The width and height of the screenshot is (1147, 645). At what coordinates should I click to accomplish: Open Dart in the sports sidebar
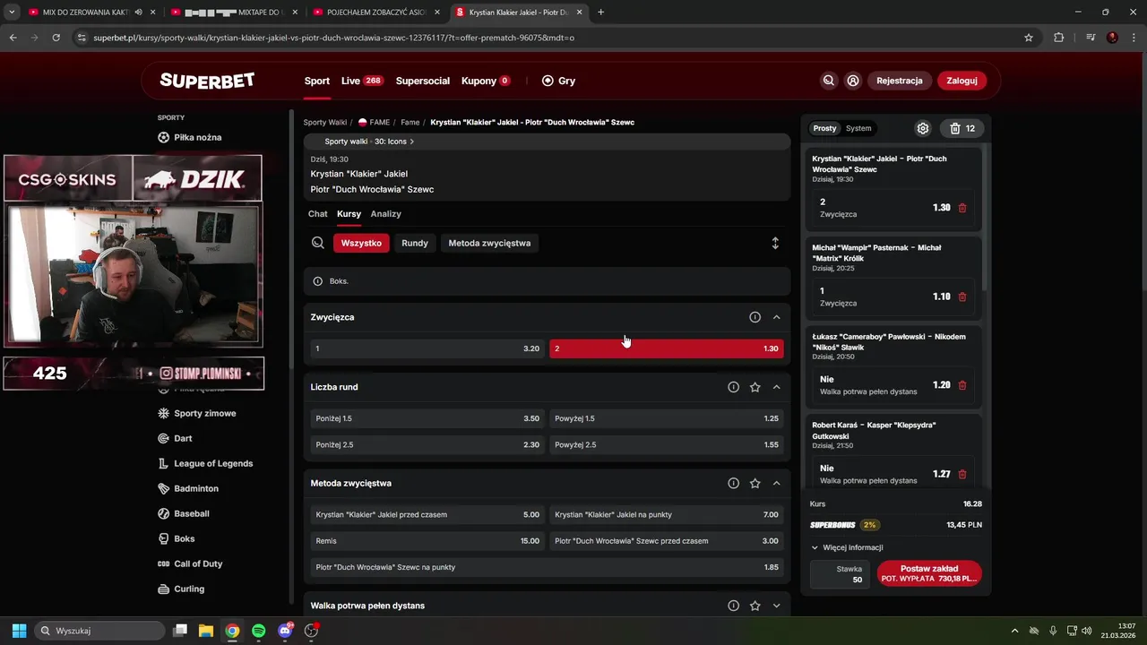[x=174, y=438]
